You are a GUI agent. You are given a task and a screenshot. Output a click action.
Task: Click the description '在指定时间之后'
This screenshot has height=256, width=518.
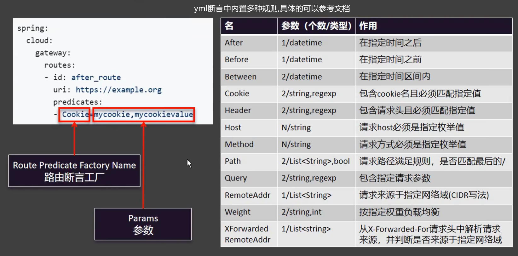point(390,43)
